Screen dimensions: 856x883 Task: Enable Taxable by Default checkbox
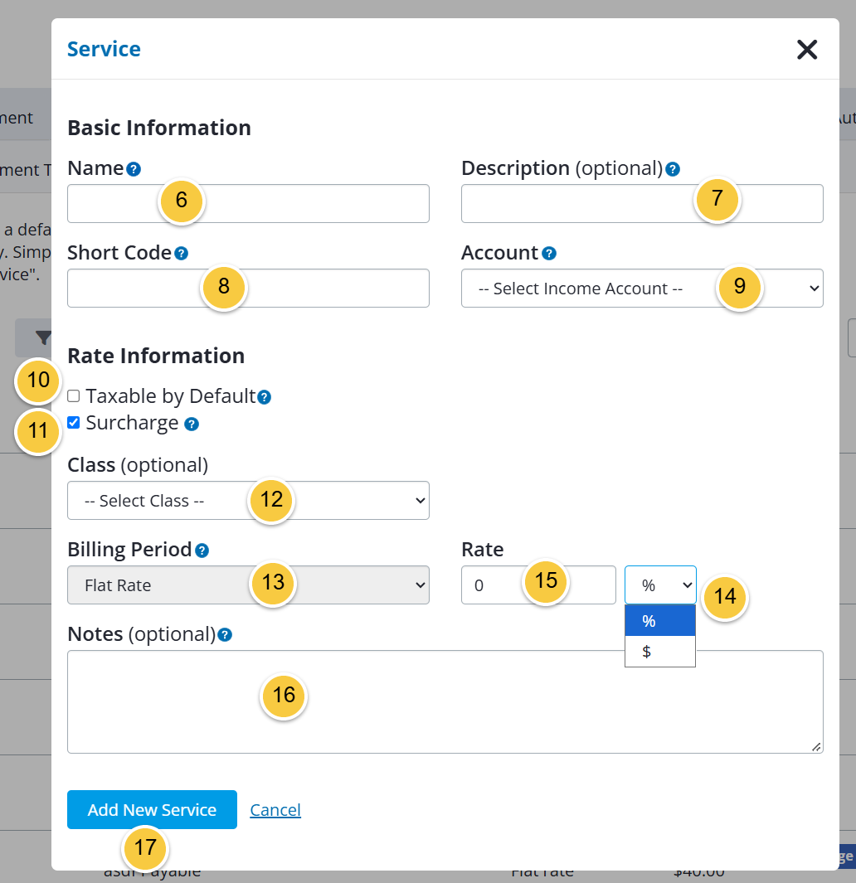(73, 395)
